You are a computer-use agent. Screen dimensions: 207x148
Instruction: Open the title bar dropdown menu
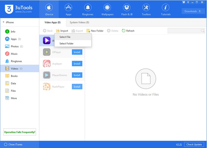coord(188,2)
